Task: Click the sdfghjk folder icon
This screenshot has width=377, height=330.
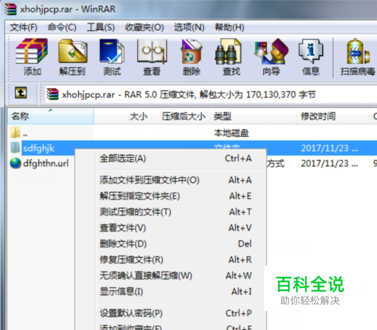Action: click(15, 148)
